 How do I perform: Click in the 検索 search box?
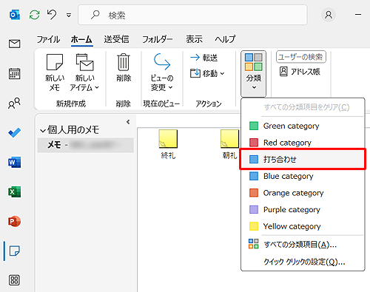click(192, 15)
